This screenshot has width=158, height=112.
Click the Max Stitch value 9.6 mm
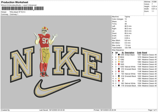click(x=127, y=40)
